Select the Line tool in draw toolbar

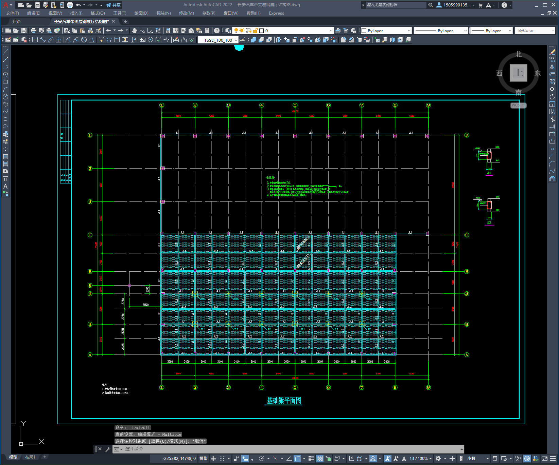coord(5,52)
